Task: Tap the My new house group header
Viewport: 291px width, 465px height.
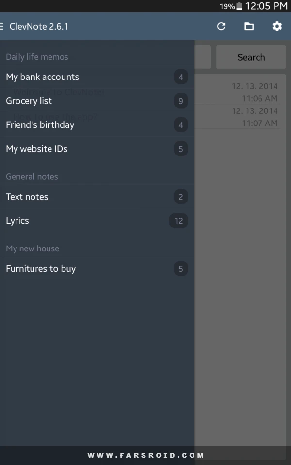Action: coord(32,248)
